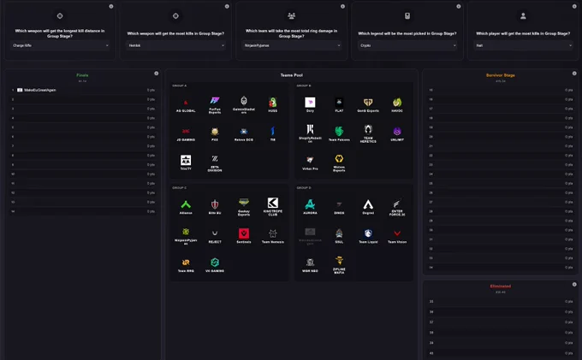Show info for most weapon kills question
582x360 pixels.
click(227, 6)
